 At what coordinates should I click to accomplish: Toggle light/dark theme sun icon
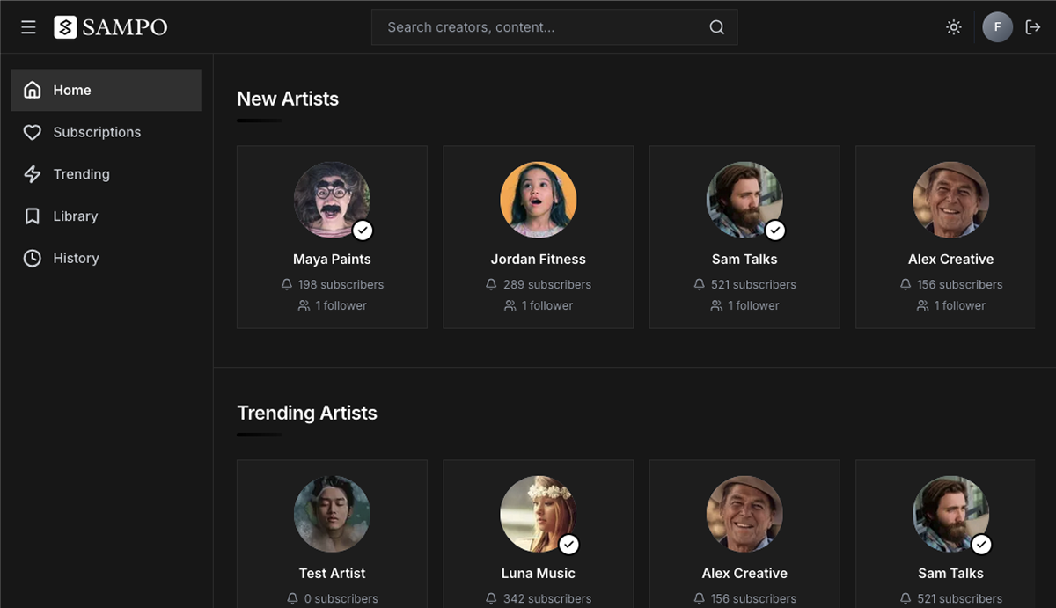[953, 27]
